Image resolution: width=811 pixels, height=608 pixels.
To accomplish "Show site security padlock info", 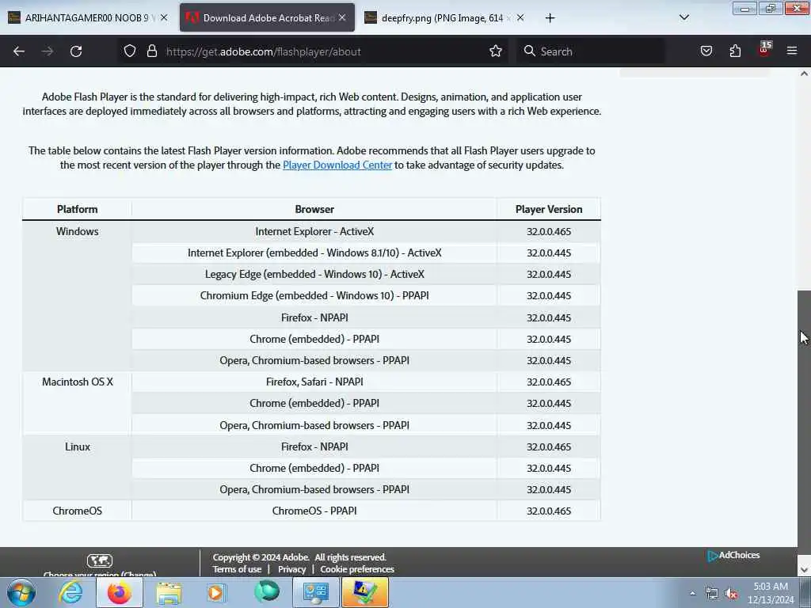I will [x=151, y=51].
